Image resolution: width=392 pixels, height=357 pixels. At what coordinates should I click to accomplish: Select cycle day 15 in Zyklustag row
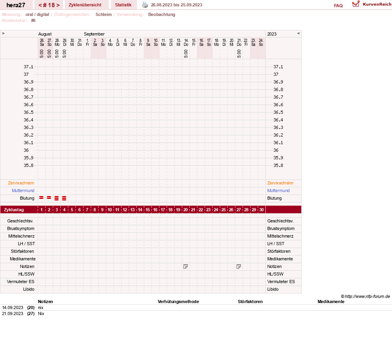point(148,210)
